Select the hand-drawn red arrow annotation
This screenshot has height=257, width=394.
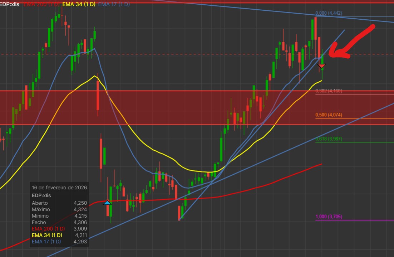(x=351, y=42)
